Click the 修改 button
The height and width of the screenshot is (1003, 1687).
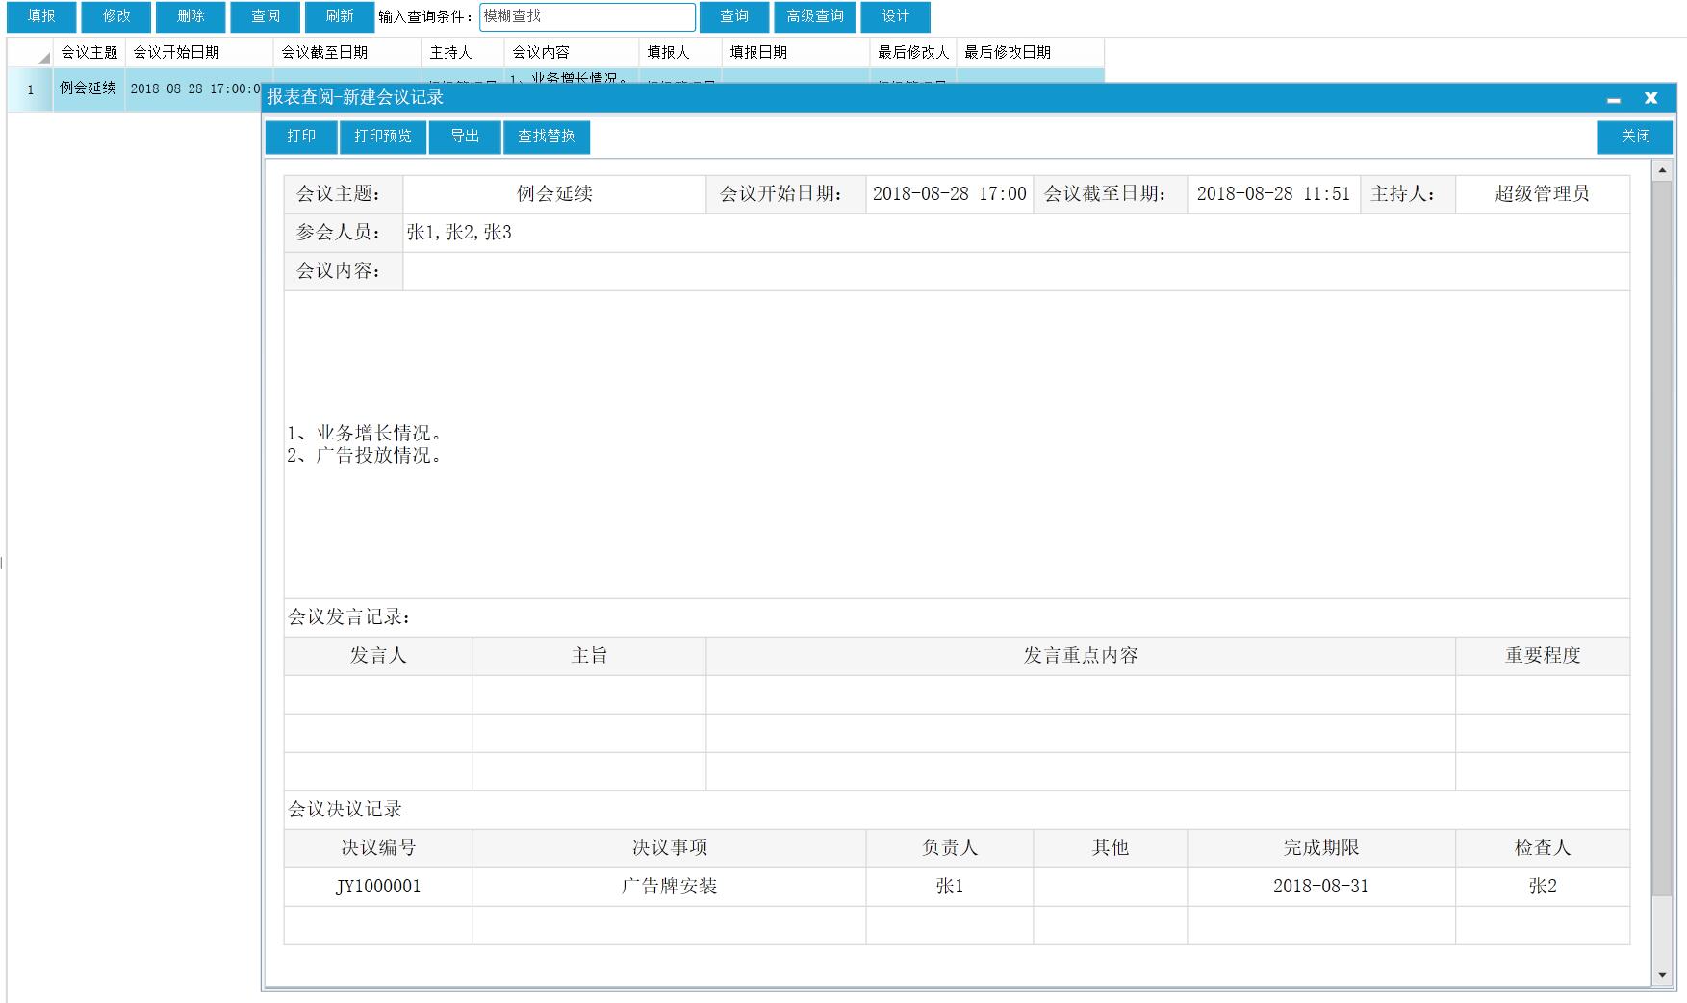116,16
